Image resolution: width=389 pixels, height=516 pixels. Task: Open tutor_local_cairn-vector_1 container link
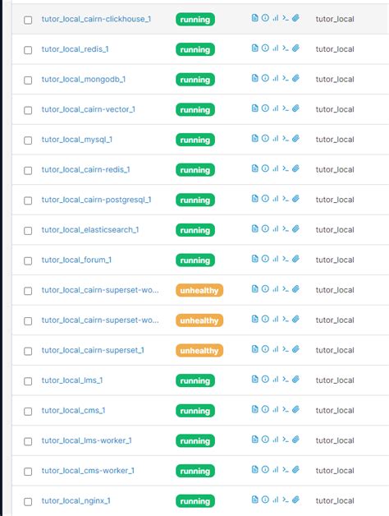click(88, 109)
